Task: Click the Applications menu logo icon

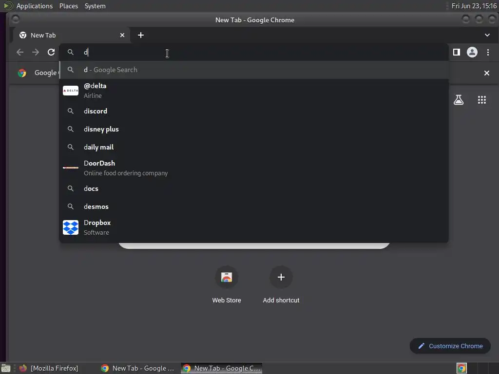Action: point(8,6)
